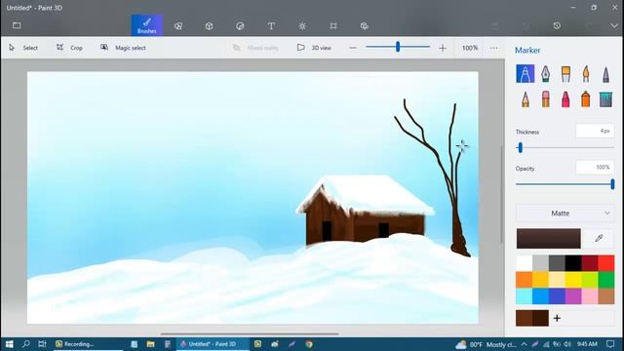Select the Pencil brush
Viewport: 624px width, 351px height.
coord(526,99)
